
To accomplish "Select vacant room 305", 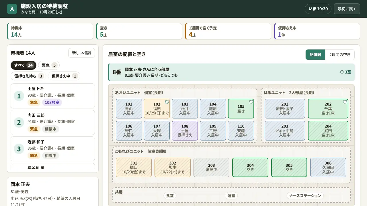I will tap(289, 167).
